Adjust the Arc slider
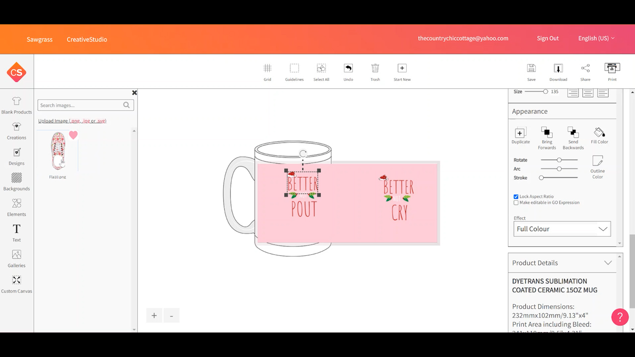This screenshot has height=357, width=635. point(559,169)
